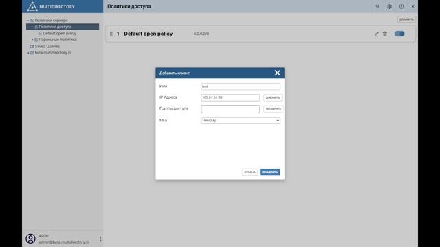Click the admin avatar icon
Screen dimensions: 440x247
(x=30, y=239)
